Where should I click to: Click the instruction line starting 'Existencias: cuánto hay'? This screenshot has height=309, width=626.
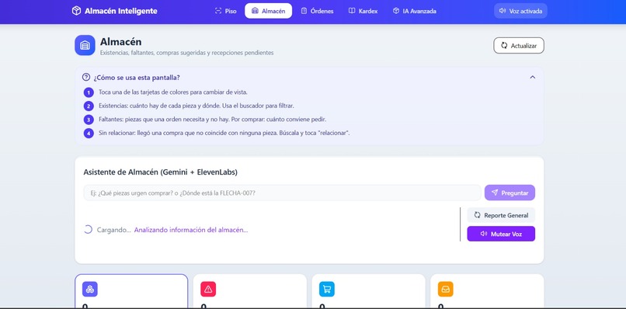196,106
